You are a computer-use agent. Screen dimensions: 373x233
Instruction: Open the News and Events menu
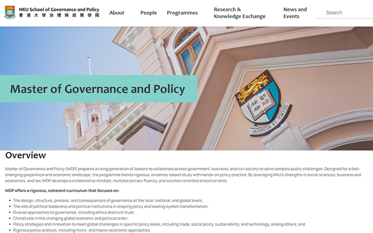click(x=295, y=13)
